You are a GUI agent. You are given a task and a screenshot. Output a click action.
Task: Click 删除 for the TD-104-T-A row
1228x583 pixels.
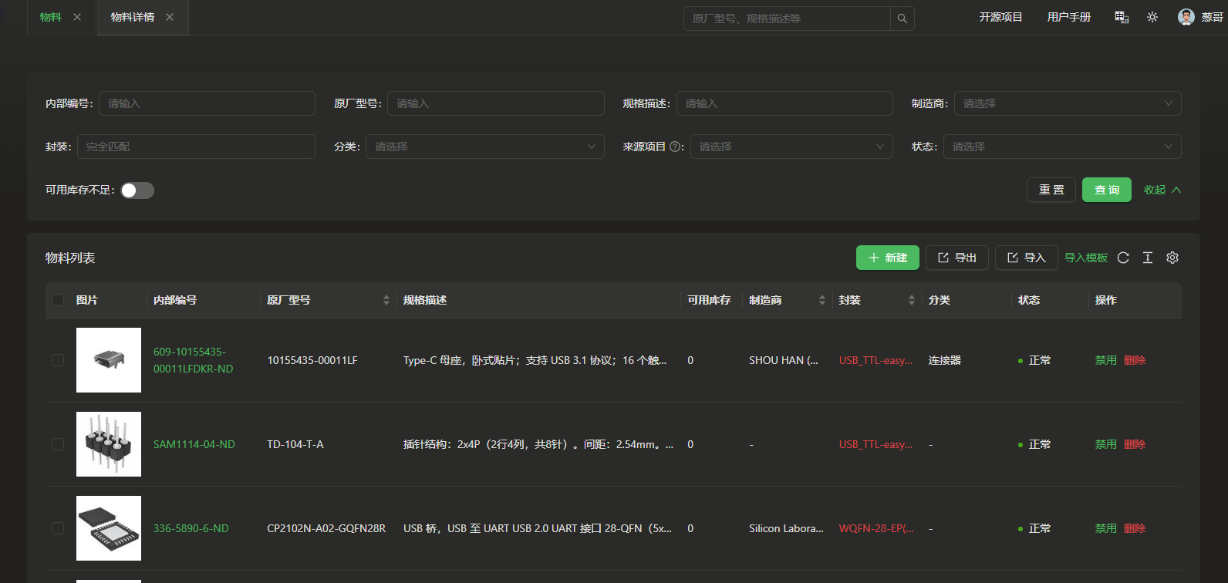pos(1135,444)
